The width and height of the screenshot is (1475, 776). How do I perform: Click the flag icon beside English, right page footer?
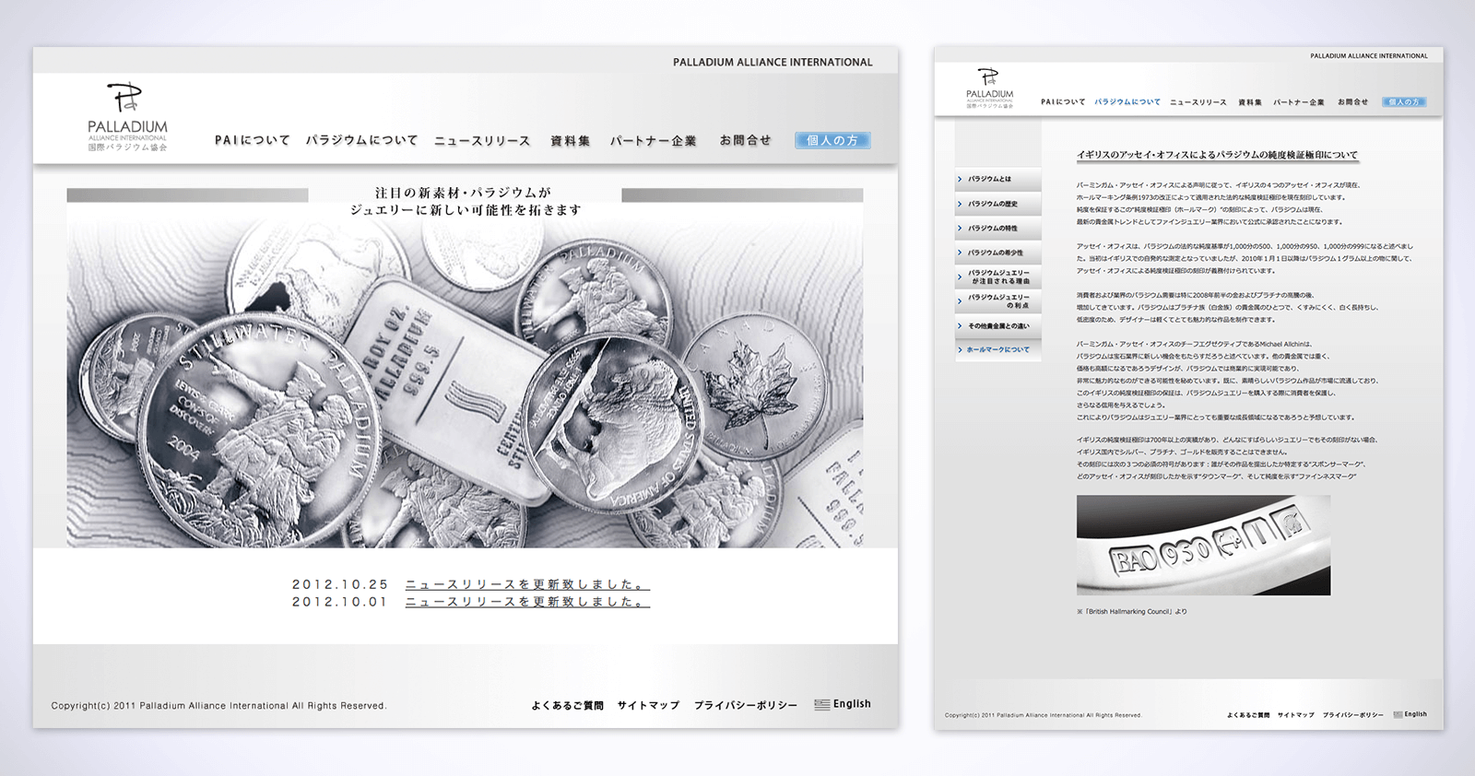coord(1398,714)
